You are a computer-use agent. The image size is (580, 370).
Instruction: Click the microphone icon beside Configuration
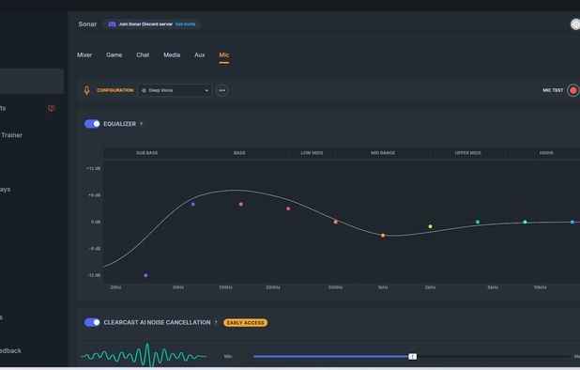(x=86, y=90)
